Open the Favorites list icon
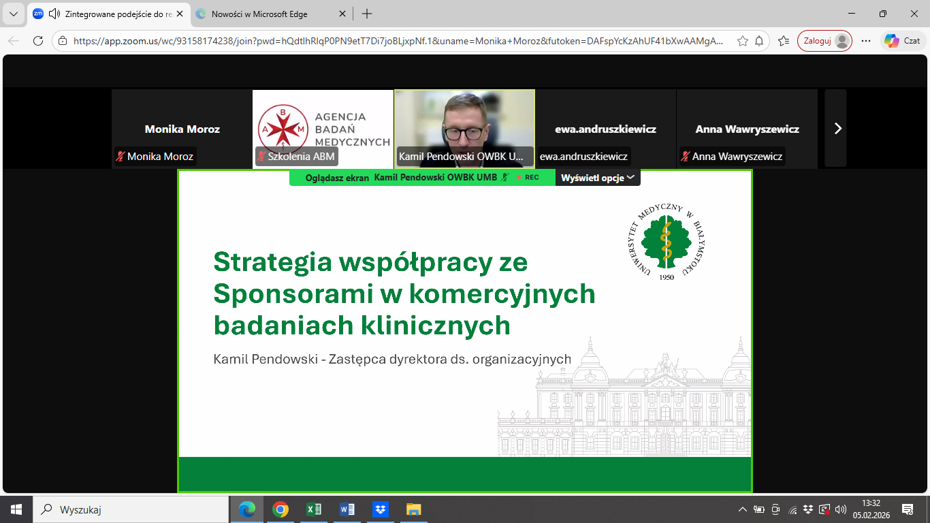Viewport: 930px width, 523px height. pos(784,41)
